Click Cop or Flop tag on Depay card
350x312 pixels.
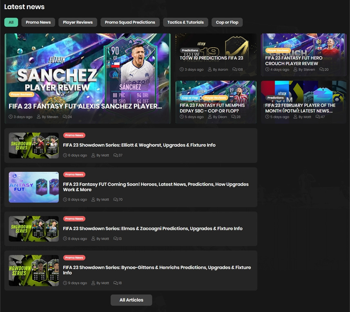(190, 97)
